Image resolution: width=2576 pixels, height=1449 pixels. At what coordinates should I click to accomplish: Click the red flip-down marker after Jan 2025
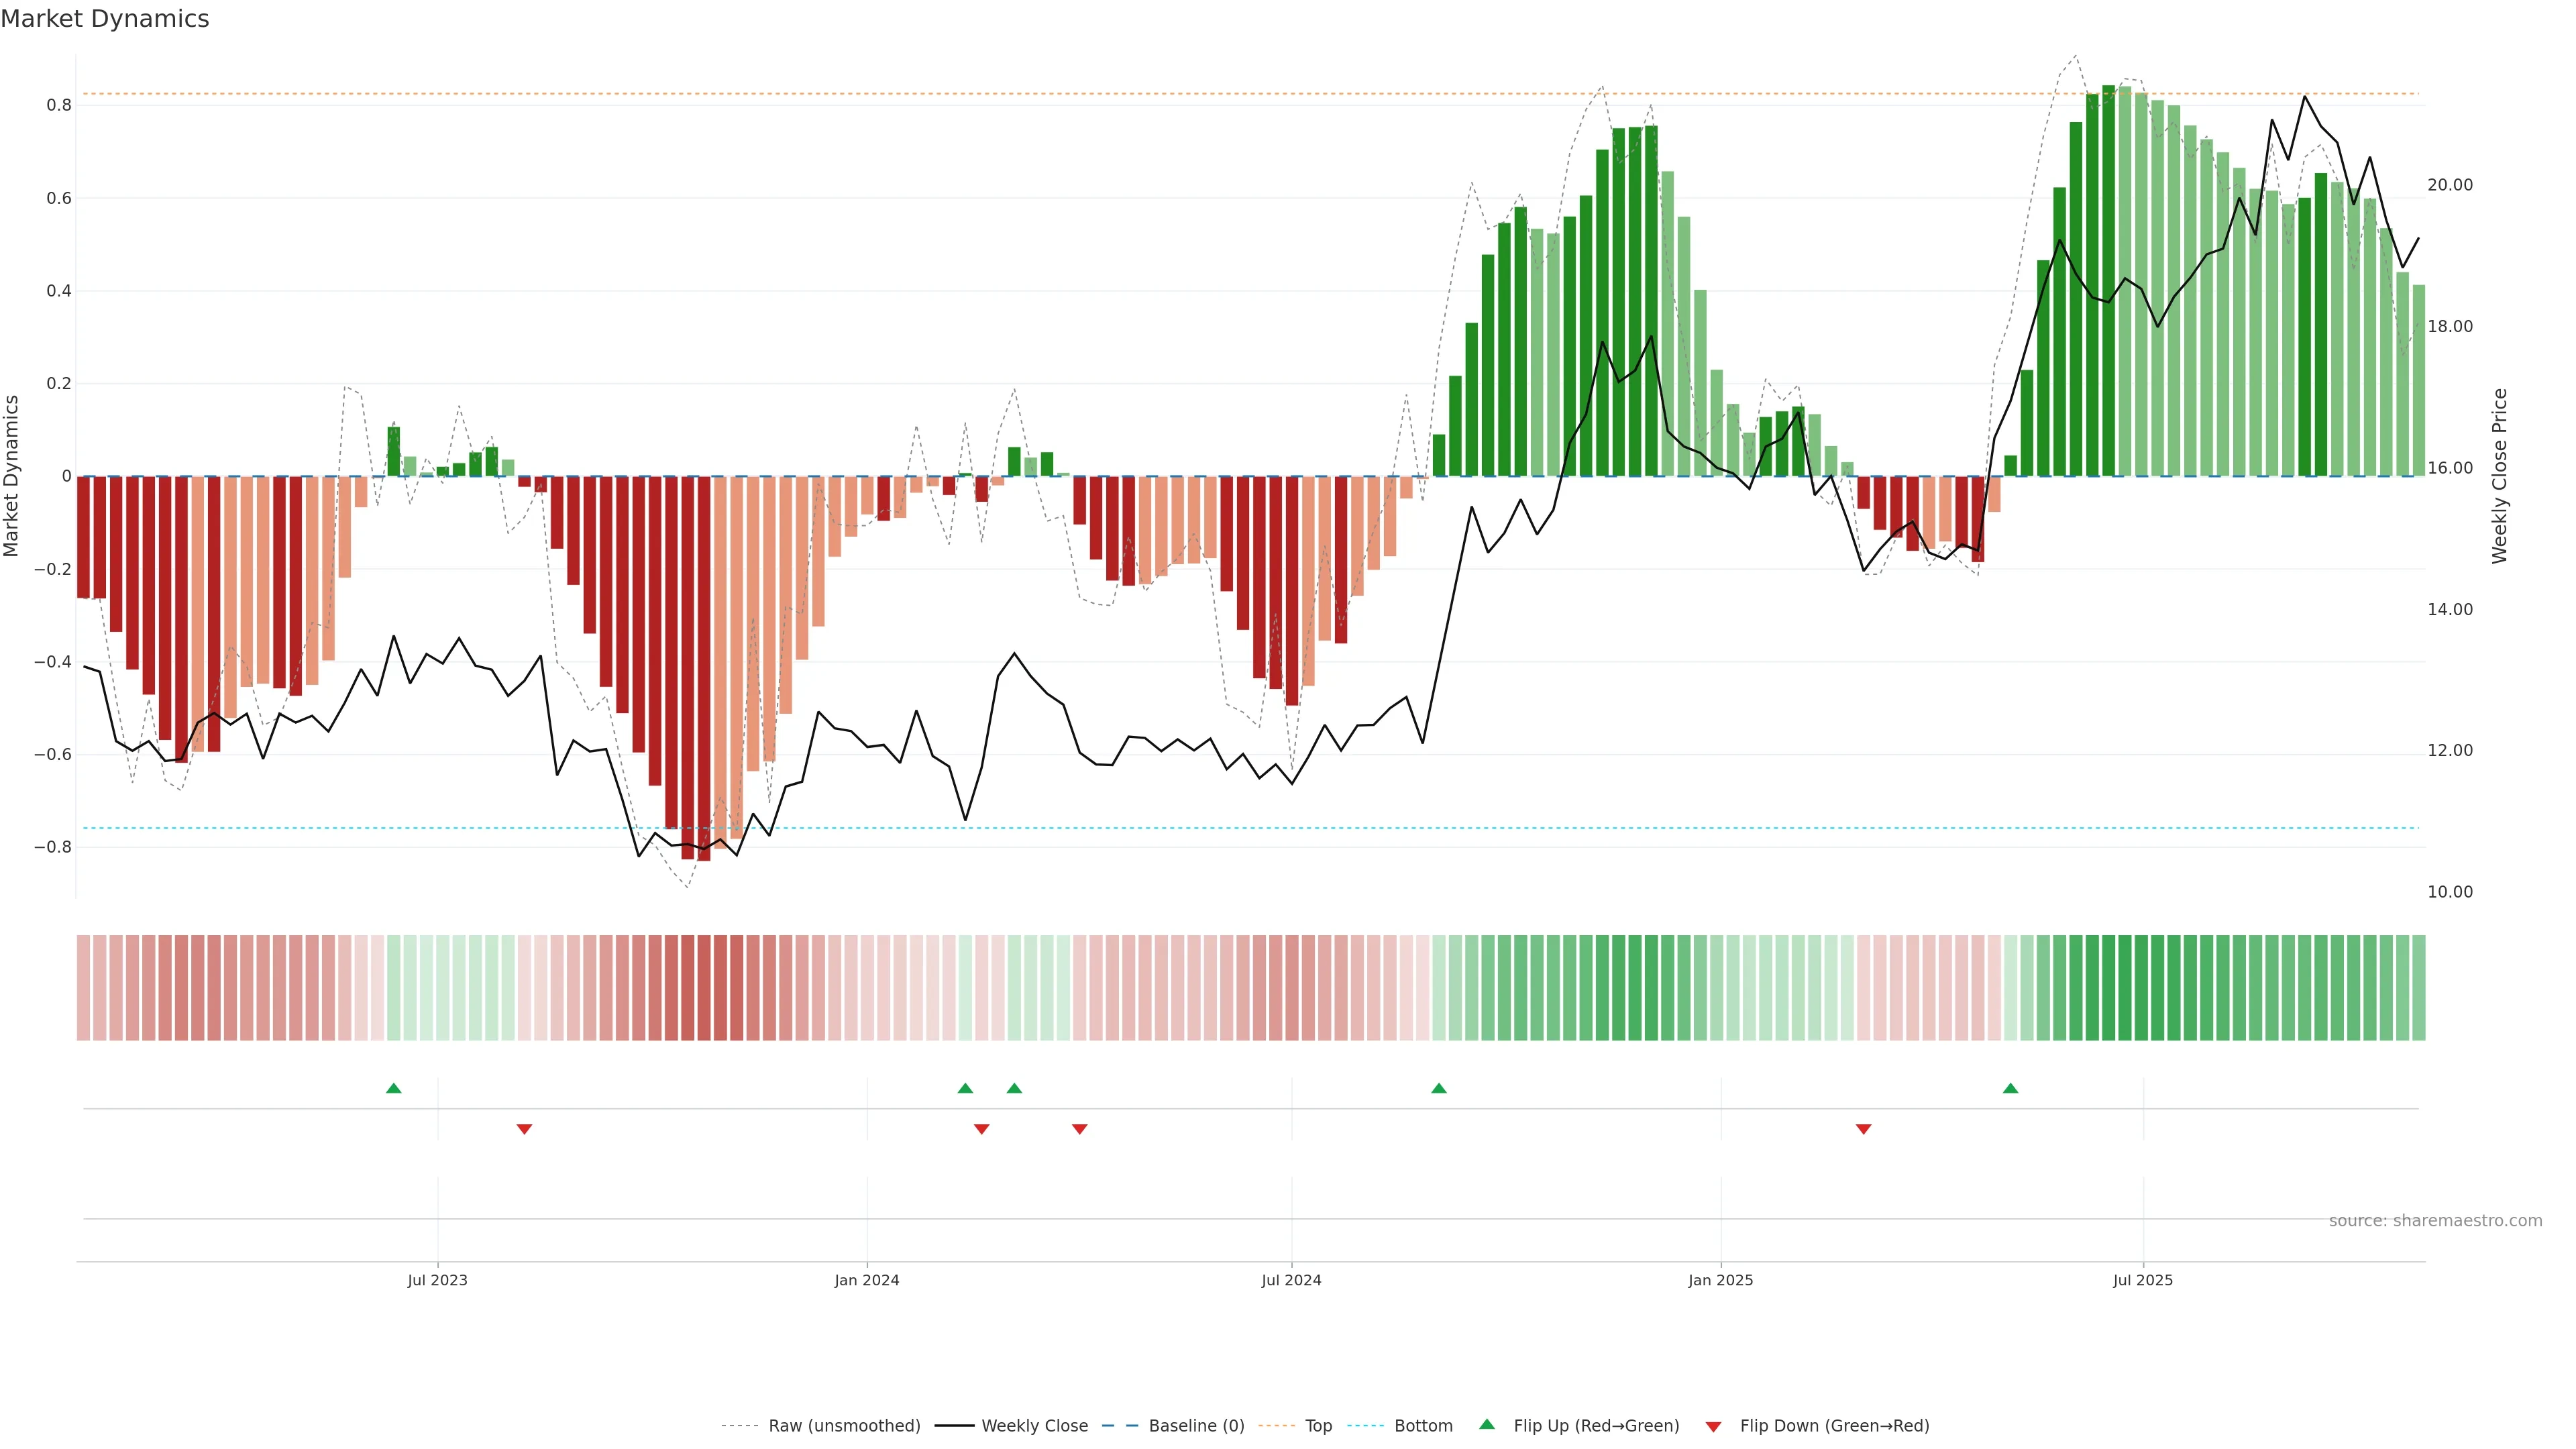[x=1863, y=1129]
